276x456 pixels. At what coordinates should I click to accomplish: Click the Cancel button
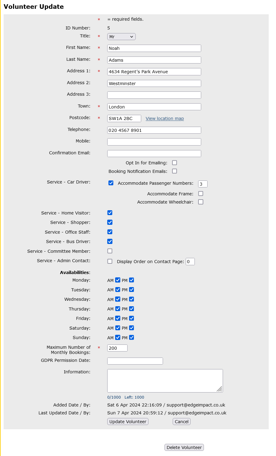(181, 422)
